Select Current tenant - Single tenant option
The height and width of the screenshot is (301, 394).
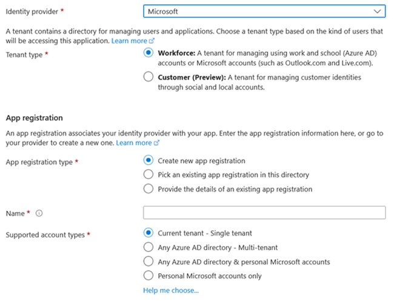pyautogui.click(x=148, y=233)
